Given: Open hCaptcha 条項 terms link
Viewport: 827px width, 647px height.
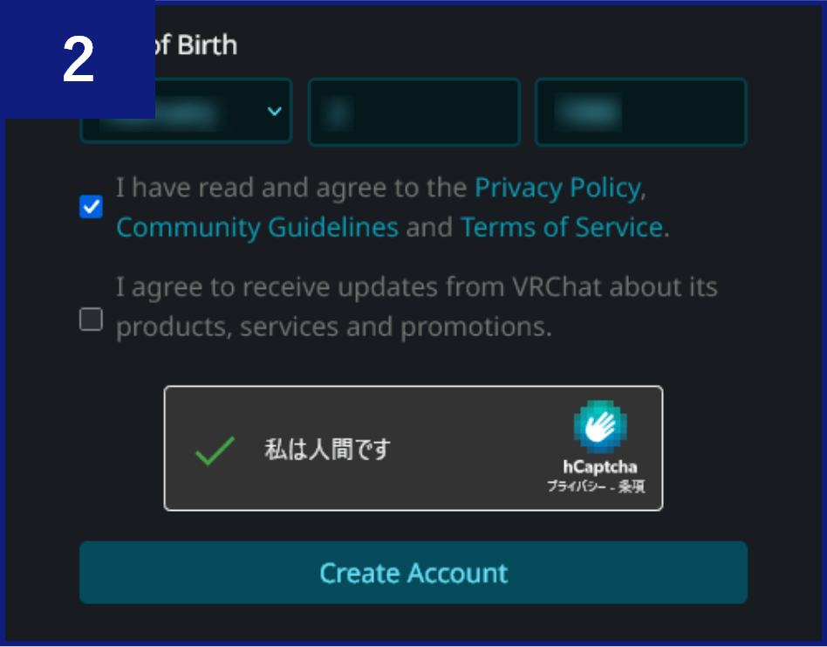Looking at the screenshot, I should [632, 486].
